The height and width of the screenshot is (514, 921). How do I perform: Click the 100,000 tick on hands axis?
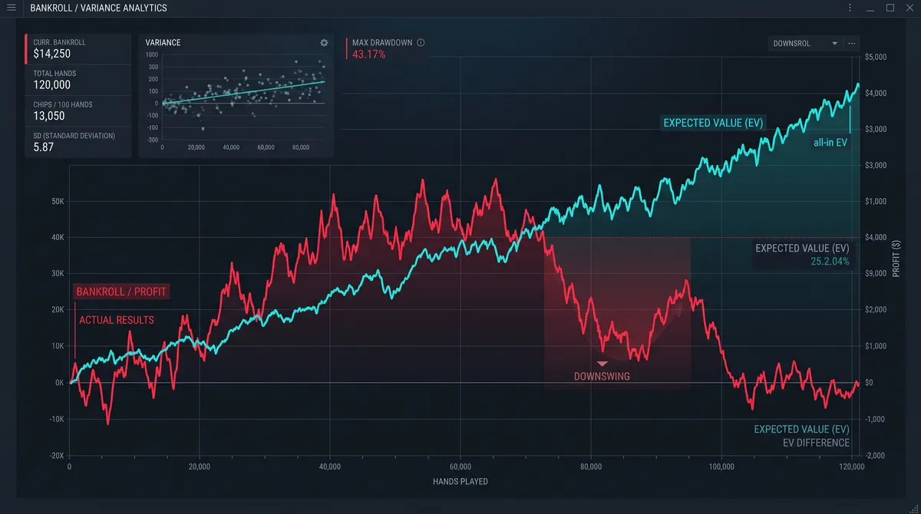point(721,466)
